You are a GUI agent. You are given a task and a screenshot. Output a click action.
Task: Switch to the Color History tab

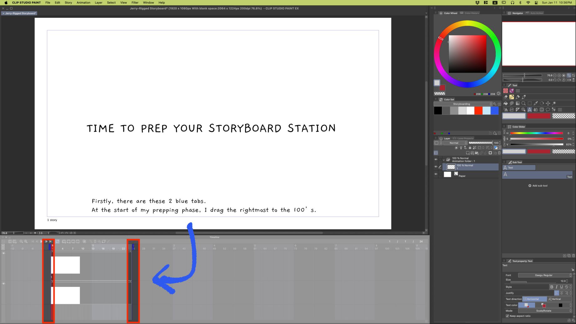pyautogui.click(x=470, y=13)
